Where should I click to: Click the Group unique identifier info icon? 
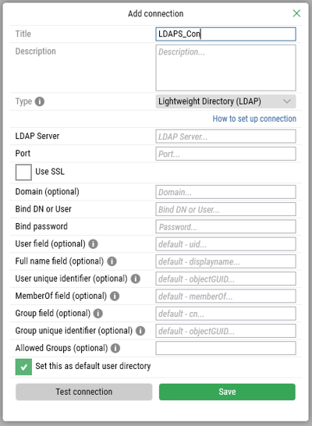[x=140, y=331]
